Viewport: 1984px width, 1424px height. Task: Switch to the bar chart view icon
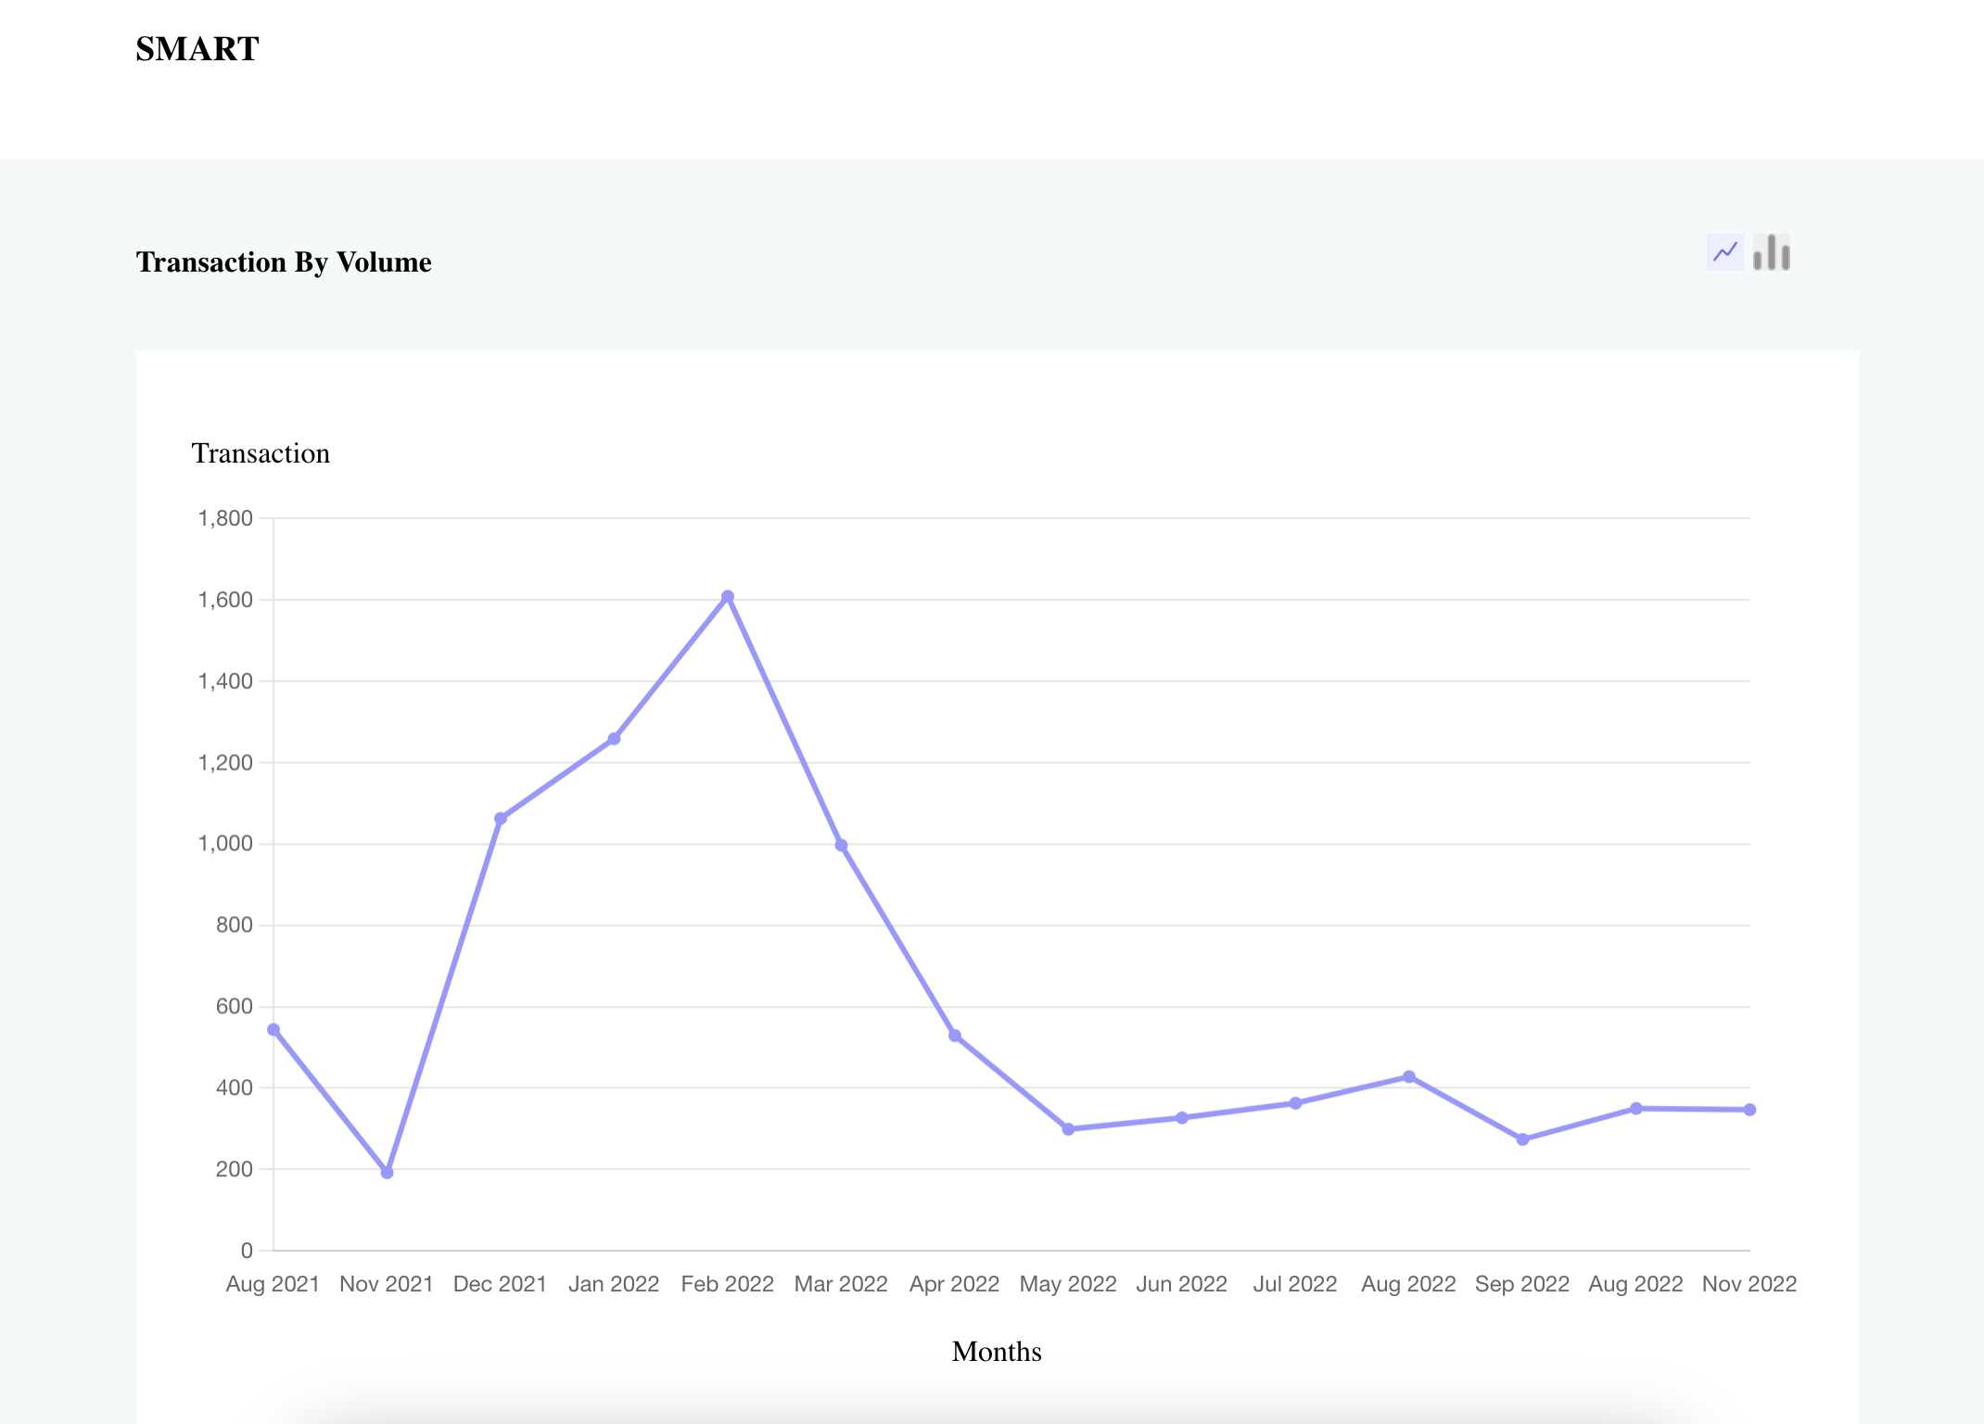tap(1772, 252)
